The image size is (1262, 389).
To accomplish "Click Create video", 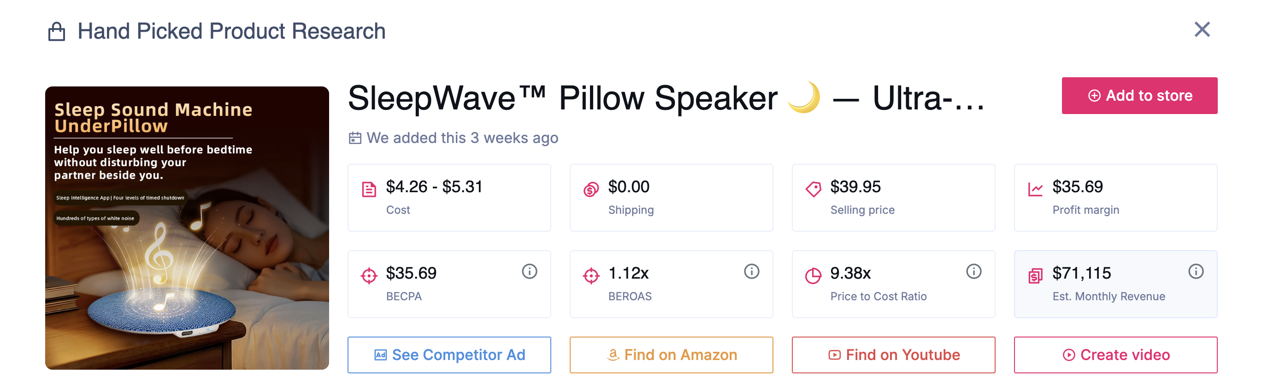I will point(1115,355).
